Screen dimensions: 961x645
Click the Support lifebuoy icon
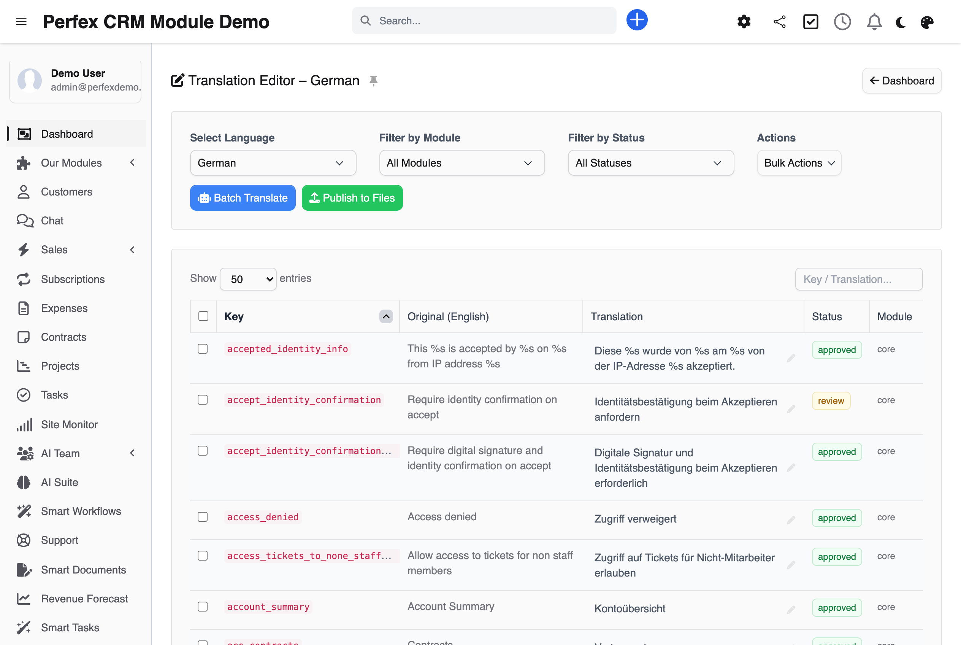point(24,540)
